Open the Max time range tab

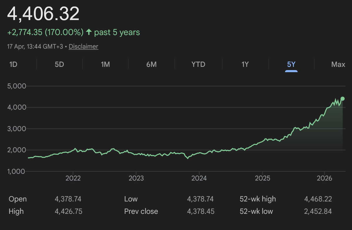pos(338,64)
